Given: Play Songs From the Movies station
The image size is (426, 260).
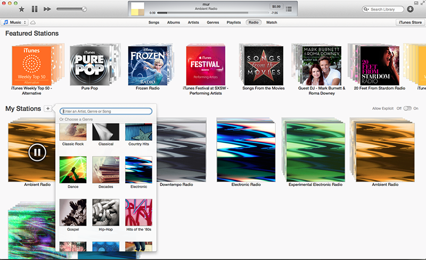Looking at the screenshot, I should (264, 66).
